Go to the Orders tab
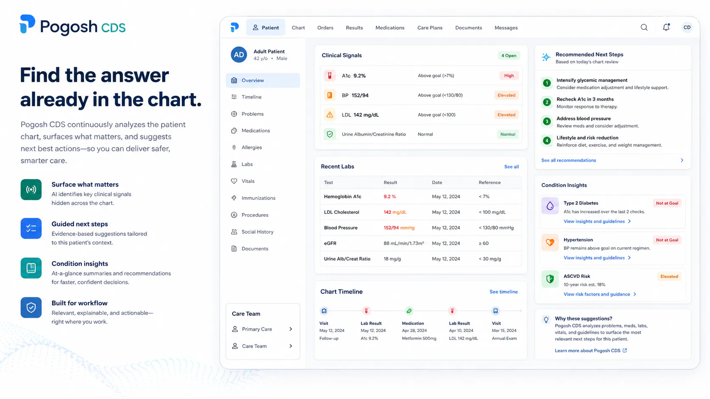This screenshot has height=399, width=710. 325,28
